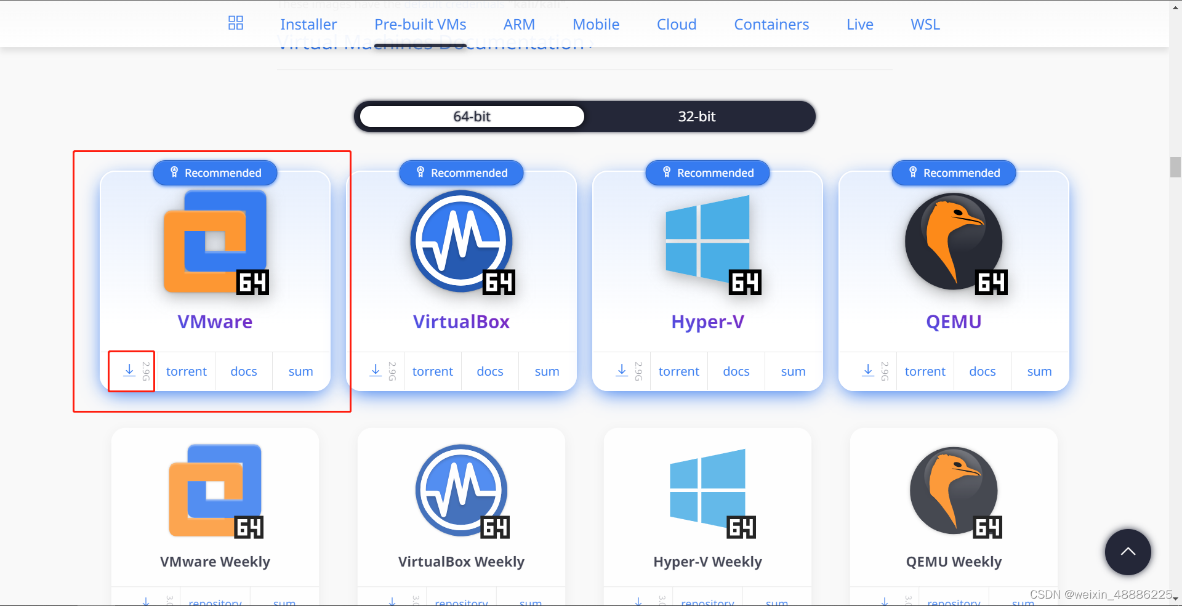Go to the ARM images section
The image size is (1182, 606).
[519, 25]
